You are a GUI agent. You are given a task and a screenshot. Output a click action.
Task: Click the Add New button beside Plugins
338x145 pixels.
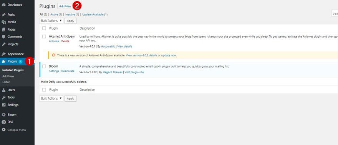coord(65,6)
